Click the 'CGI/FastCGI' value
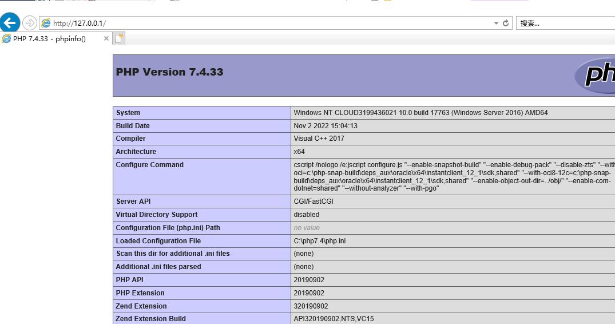 (314, 201)
